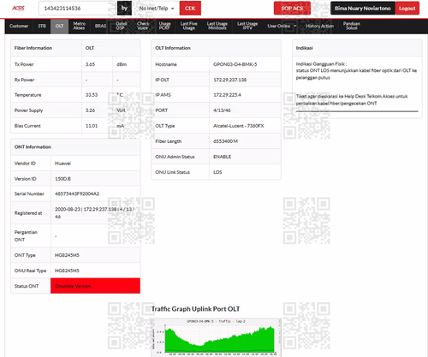Viewport: 428px width, 357px height.
Task: Select the OLT tab
Action: (x=59, y=26)
